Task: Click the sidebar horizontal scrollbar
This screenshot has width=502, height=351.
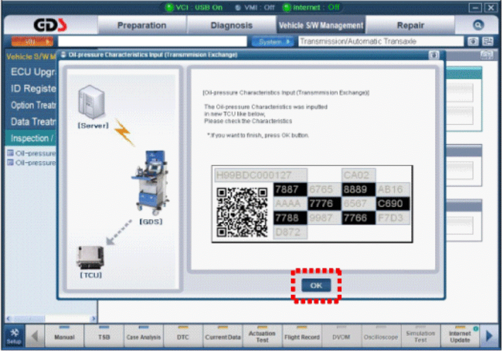Action: tap(51, 319)
